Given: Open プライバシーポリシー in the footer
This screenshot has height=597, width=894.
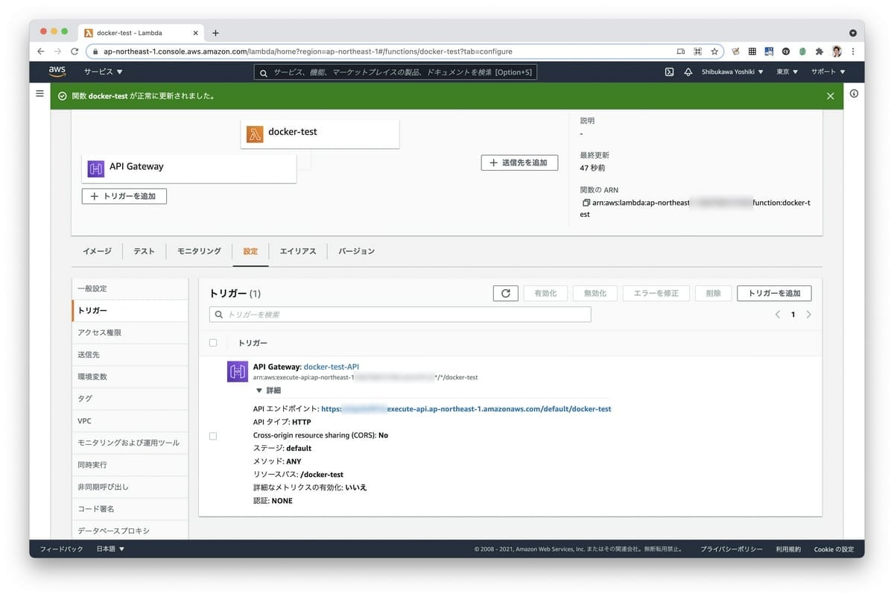Looking at the screenshot, I should click(732, 549).
